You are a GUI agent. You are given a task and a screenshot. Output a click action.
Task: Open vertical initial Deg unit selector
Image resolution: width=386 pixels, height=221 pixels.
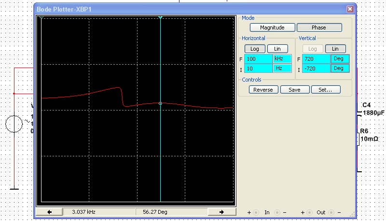tap(340, 69)
